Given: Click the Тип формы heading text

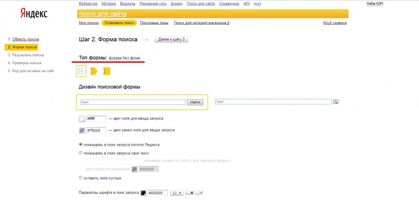Looking at the screenshot, I should (93, 58).
